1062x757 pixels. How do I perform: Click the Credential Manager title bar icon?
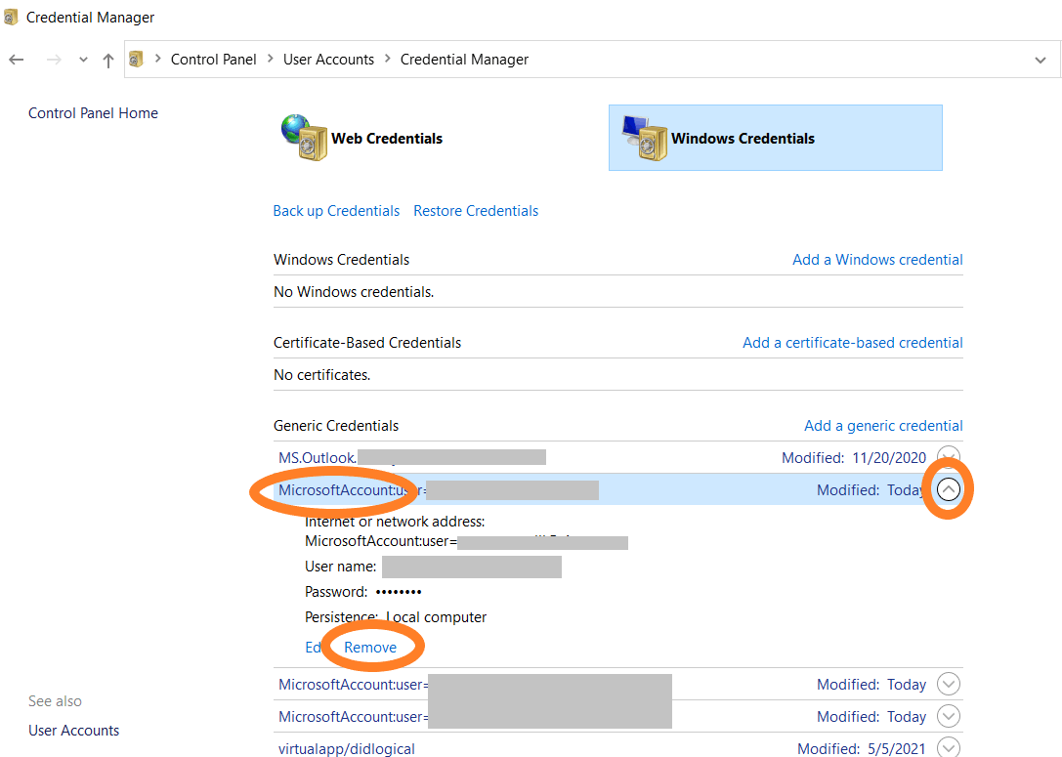11,17
